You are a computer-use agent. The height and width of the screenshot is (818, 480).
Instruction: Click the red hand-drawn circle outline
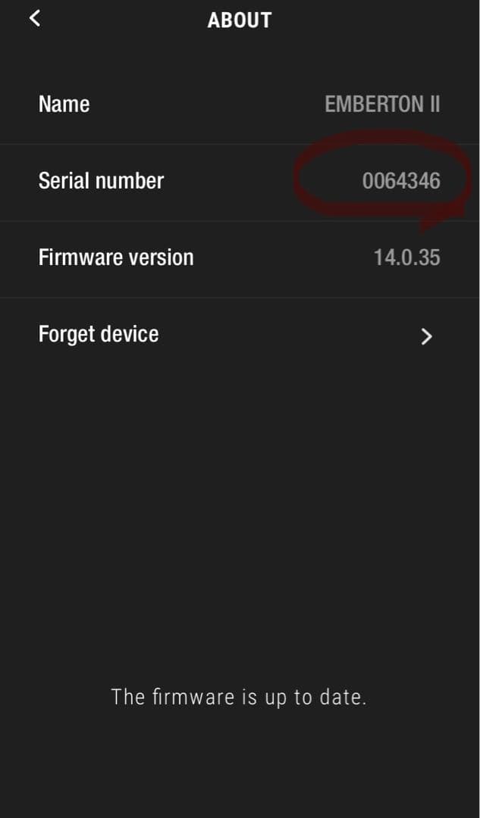point(382,175)
